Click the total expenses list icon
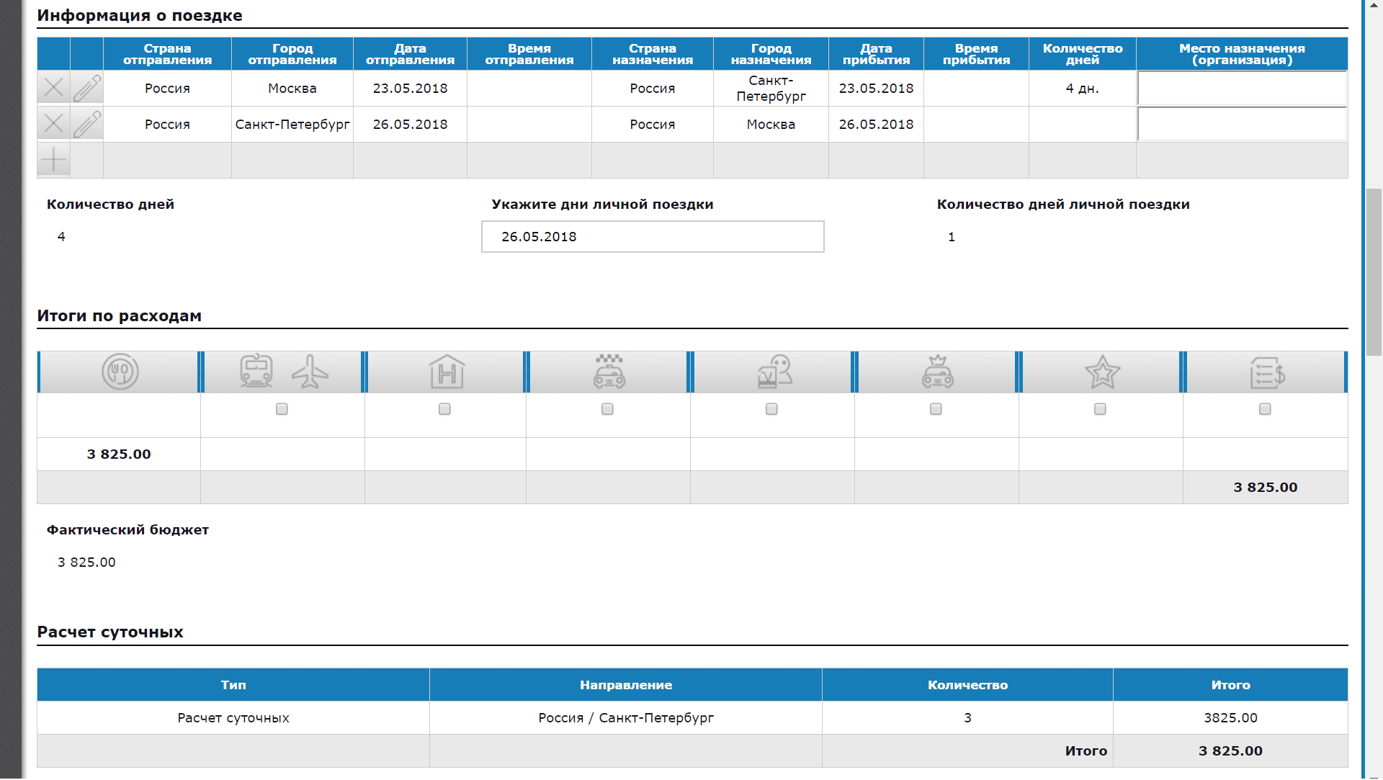The height and width of the screenshot is (780, 1383). (x=1267, y=372)
